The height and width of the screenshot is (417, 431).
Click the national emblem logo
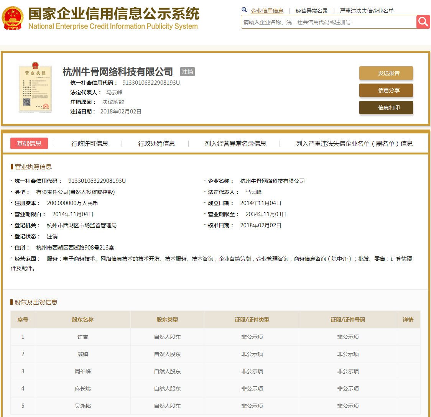pos(13,18)
